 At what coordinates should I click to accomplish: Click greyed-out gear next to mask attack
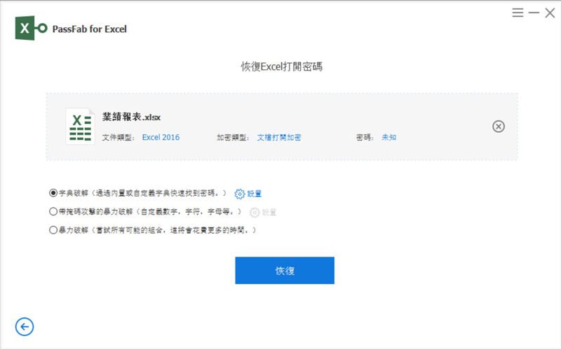point(255,213)
